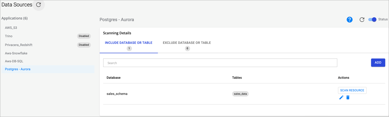Viewport: 389px width, 117px height.
Task: Select Aws-DB-SQL data source
Action: pos(14,61)
